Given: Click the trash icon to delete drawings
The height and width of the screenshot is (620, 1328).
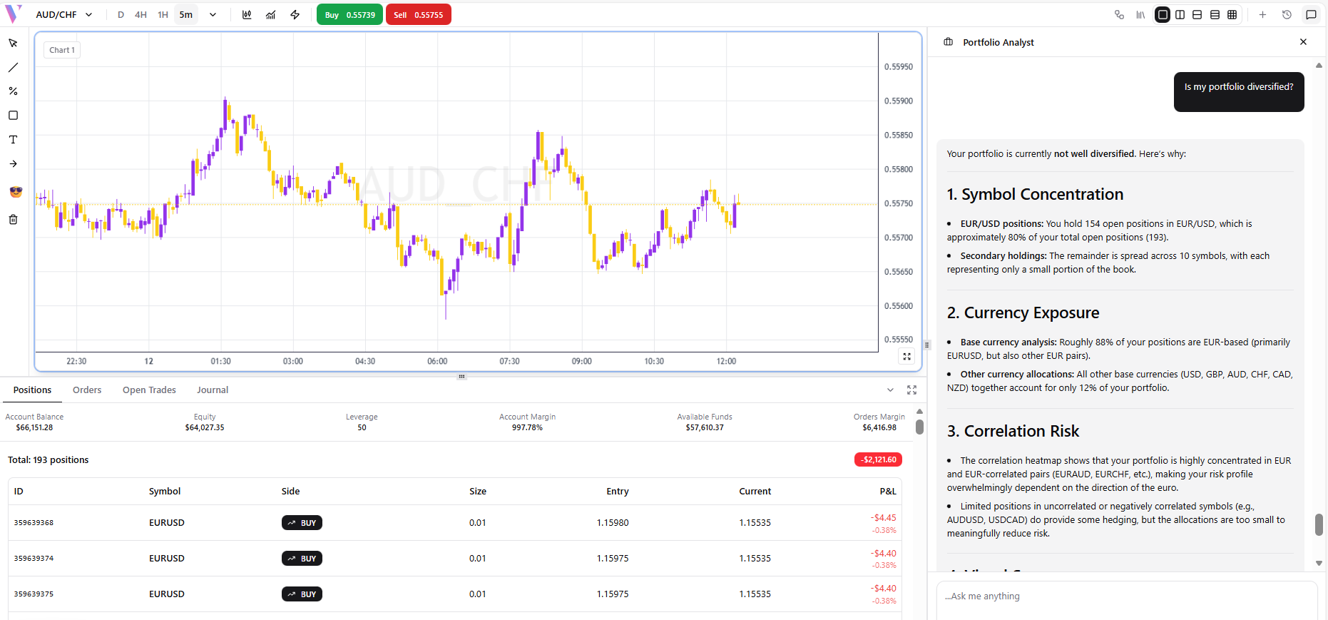Looking at the screenshot, I should pos(13,220).
